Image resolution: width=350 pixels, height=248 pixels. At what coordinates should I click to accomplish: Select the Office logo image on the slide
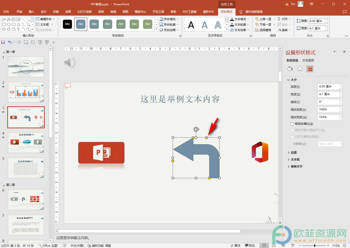[260, 152]
